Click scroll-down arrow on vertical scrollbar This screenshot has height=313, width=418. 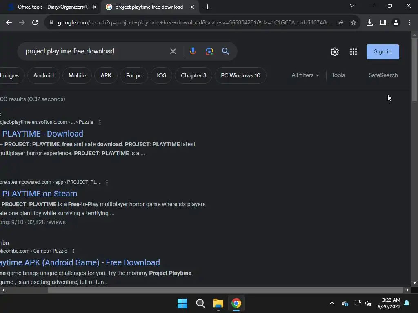[x=414, y=283]
